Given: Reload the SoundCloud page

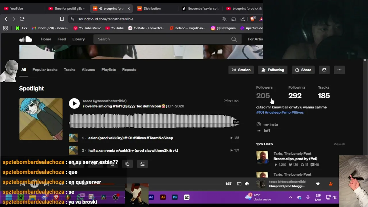Looking at the screenshot, I should coord(22,19).
